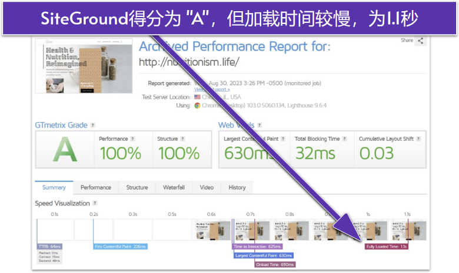Open the GTmetrix Grade help icon
Image resolution: width=459 pixels, height=273 pixels.
tap(93, 125)
